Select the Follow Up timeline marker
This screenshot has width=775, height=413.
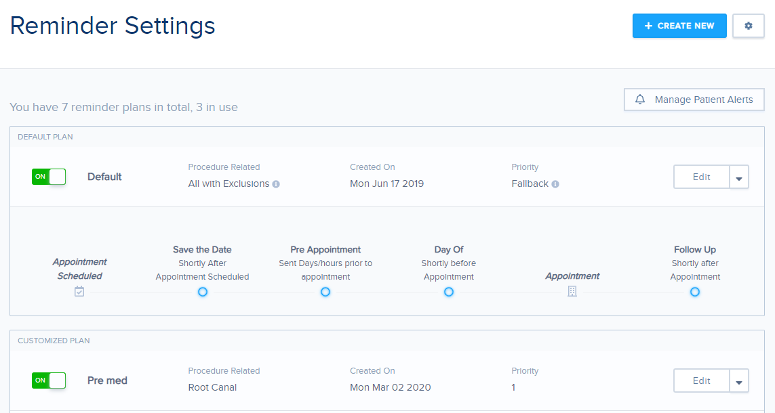pyautogui.click(x=695, y=292)
